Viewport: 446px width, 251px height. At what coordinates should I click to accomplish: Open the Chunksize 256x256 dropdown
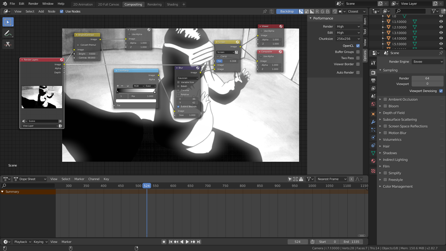(348, 39)
